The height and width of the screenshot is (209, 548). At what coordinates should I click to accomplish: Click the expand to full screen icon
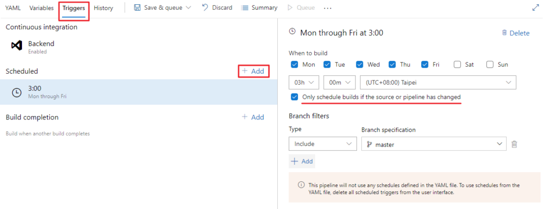[x=536, y=7]
